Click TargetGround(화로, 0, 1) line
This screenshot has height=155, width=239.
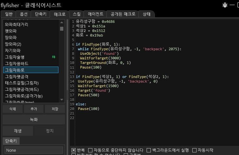coord(105,63)
